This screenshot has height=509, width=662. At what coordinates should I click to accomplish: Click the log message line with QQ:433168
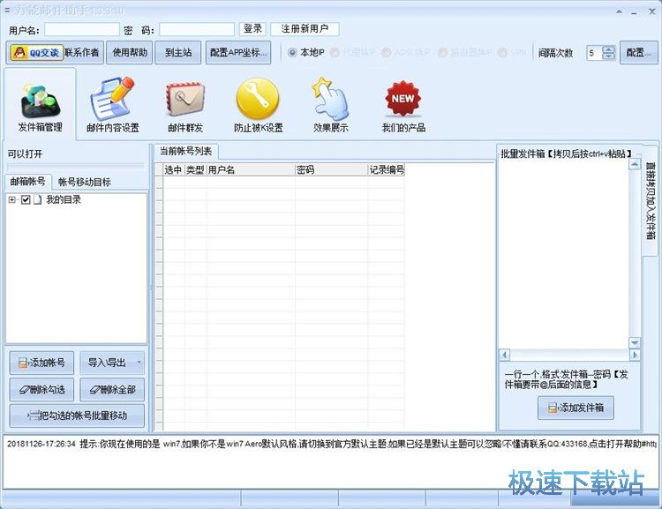tap(331, 444)
